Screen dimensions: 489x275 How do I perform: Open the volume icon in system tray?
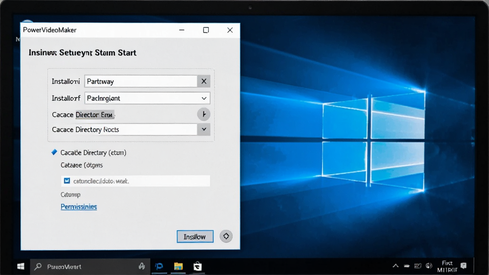[429, 266]
